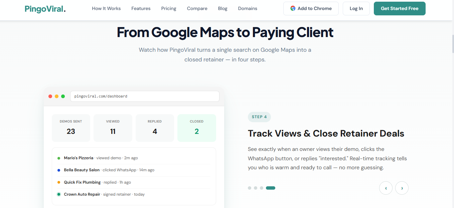454x208 pixels.
Task: Click the Chrome logo icon
Action: (293, 9)
